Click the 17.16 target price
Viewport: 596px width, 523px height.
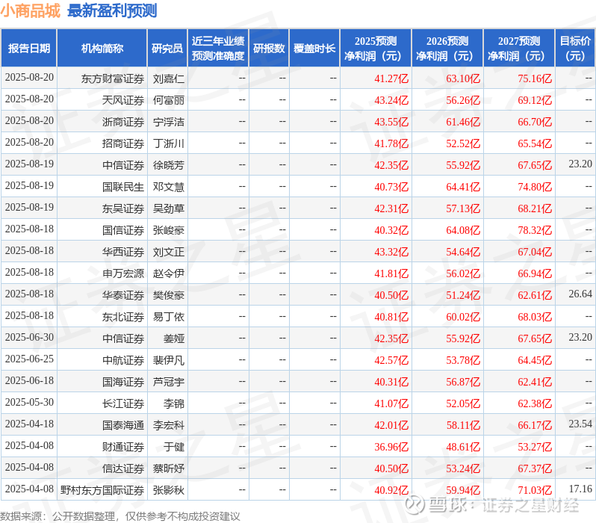(x=580, y=489)
